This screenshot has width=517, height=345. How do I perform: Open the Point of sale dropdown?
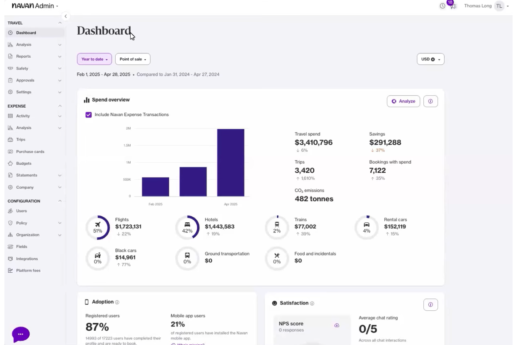click(132, 59)
